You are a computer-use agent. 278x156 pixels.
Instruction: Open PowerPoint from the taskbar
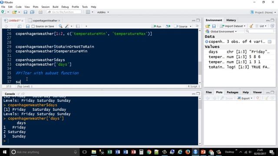pyautogui.click(x=203, y=152)
